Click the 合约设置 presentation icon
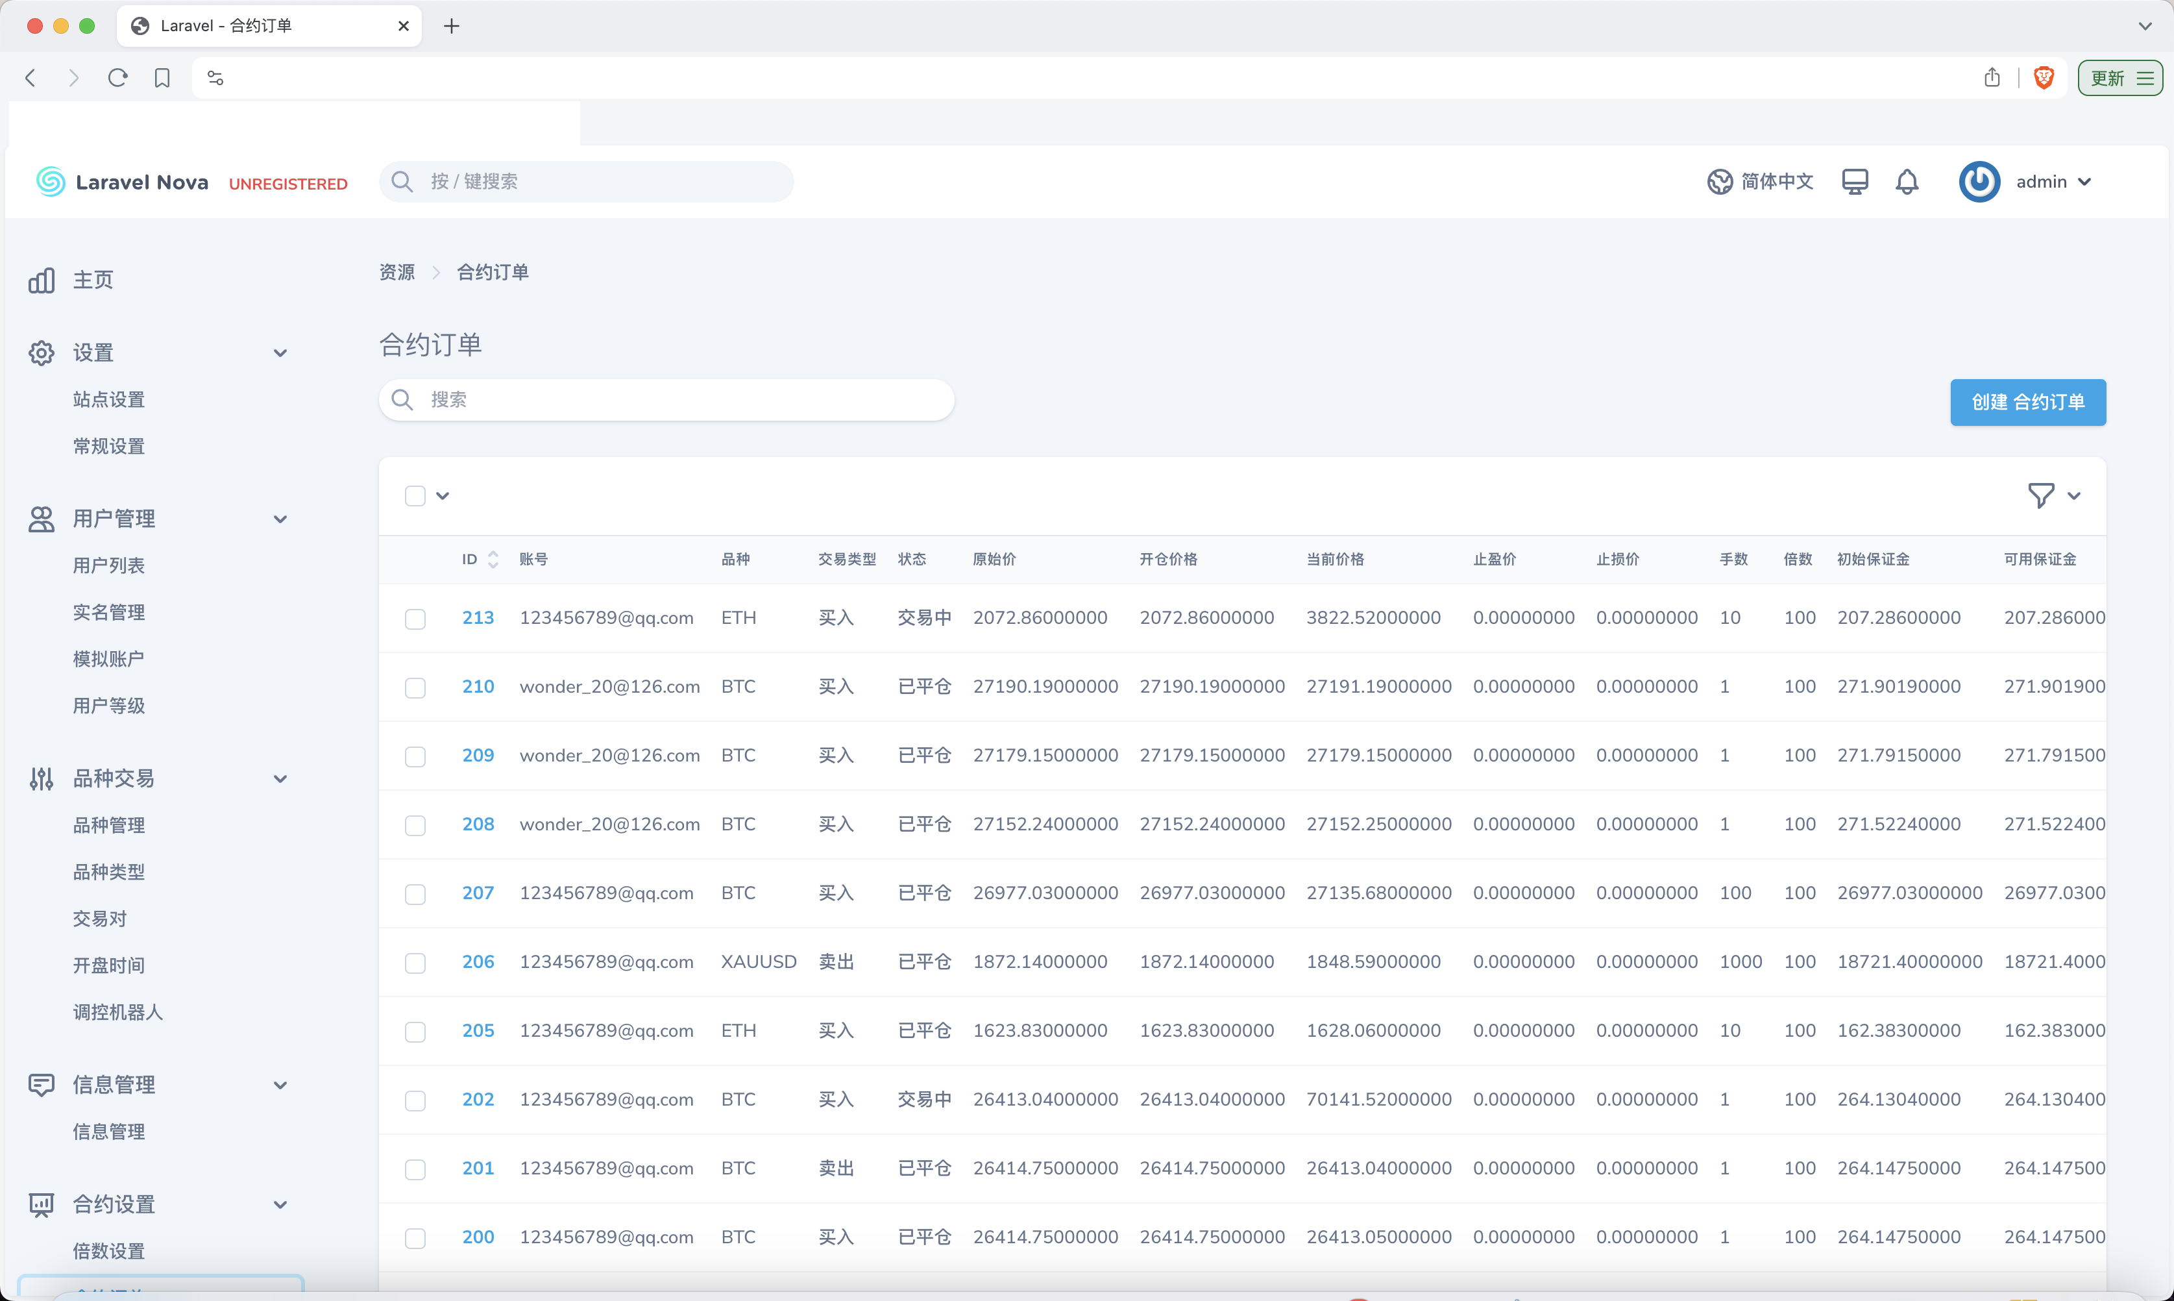 point(41,1204)
